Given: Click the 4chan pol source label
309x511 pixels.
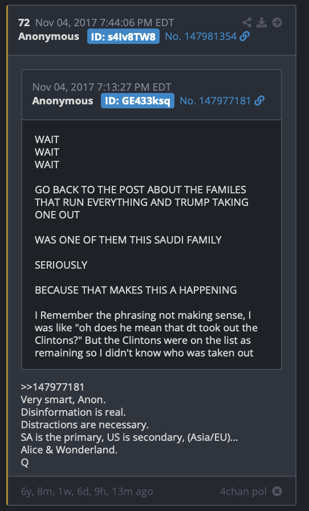Looking at the screenshot, I should [x=243, y=491].
